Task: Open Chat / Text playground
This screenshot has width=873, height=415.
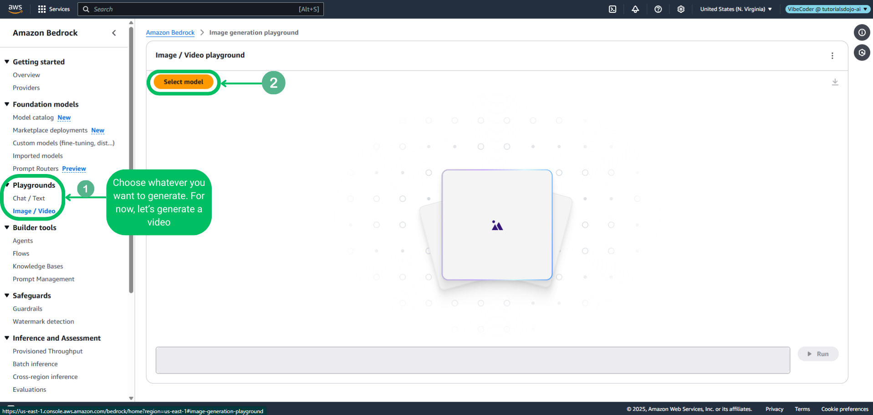Action: click(29, 198)
